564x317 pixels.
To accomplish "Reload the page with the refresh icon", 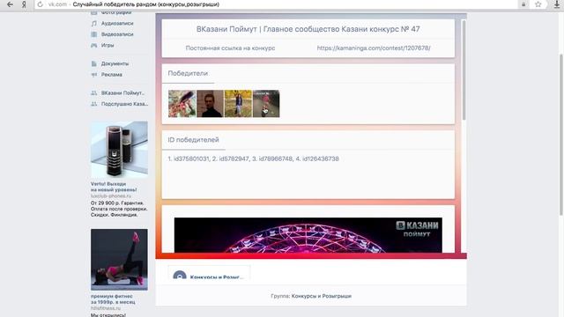I will (41, 4).
